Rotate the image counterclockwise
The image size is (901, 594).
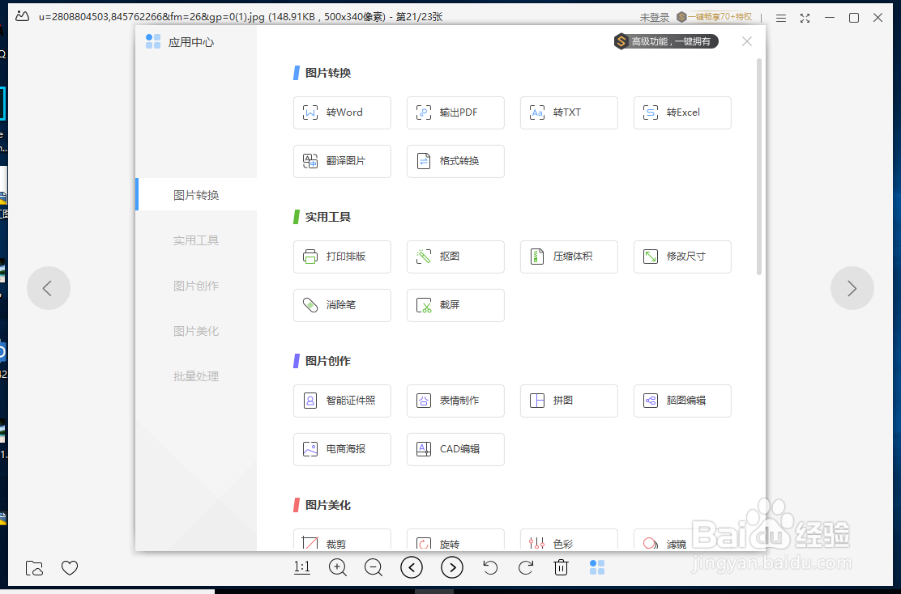click(490, 567)
